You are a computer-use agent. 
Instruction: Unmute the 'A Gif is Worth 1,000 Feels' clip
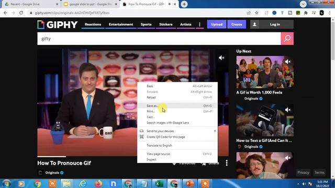287,62
